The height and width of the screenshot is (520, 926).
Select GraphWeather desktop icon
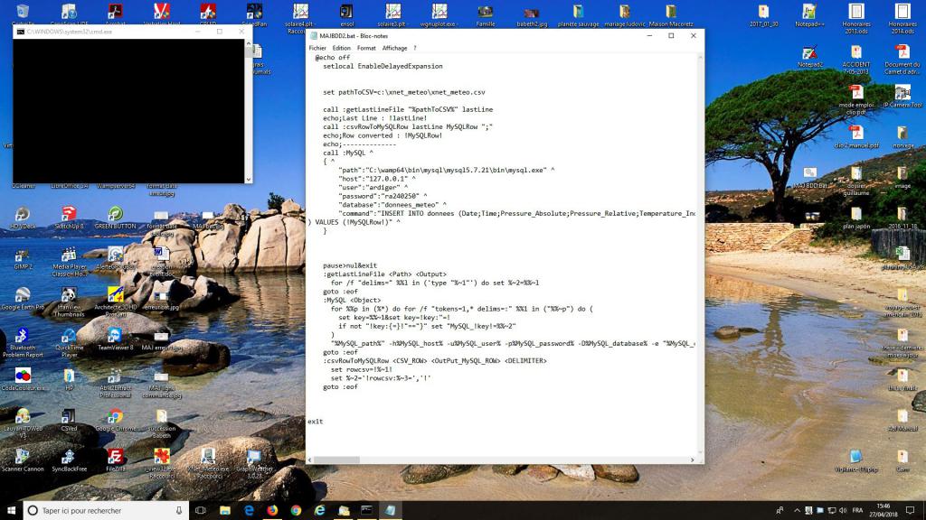tap(254, 464)
